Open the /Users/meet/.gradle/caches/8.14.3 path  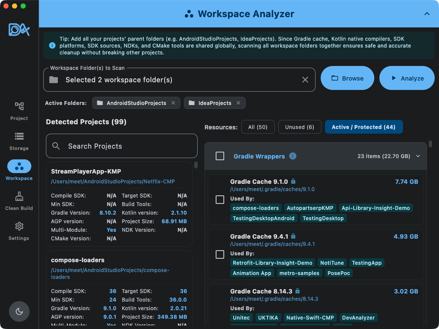click(274, 299)
